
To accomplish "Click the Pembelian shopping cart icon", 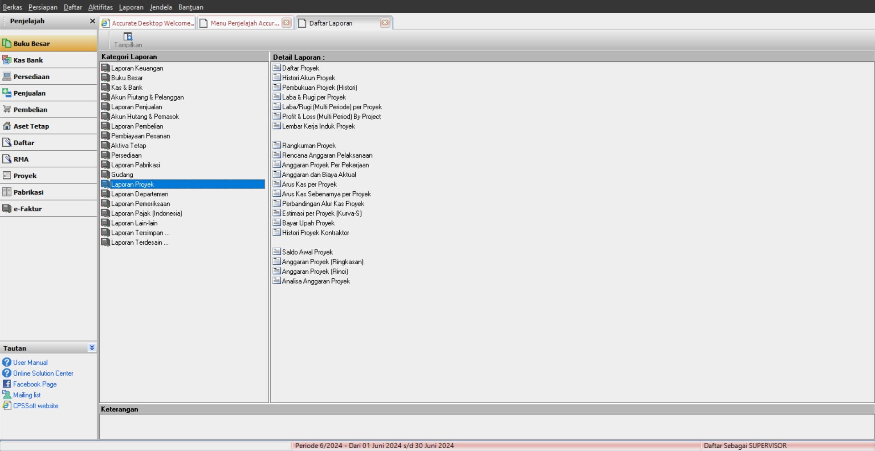I will tap(7, 109).
